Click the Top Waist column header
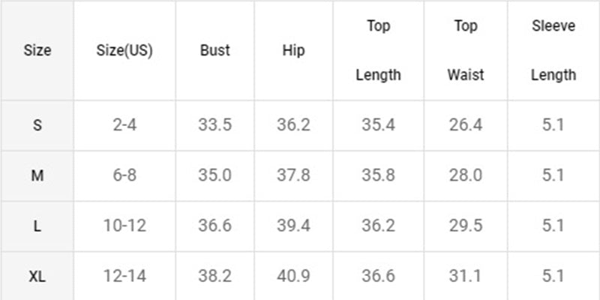Image resolution: width=600 pixels, height=300 pixels. coord(466,51)
